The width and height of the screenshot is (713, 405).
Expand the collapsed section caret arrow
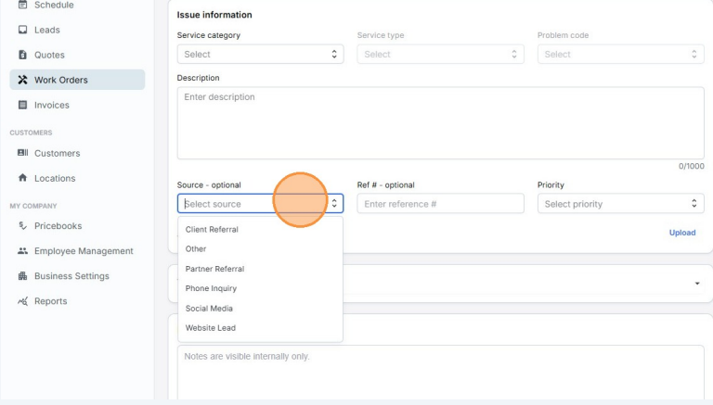pos(697,283)
